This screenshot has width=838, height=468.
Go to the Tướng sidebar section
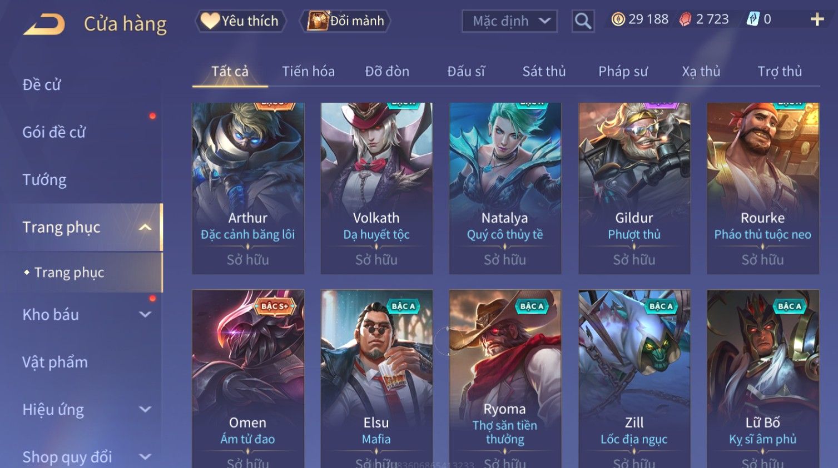coord(44,180)
